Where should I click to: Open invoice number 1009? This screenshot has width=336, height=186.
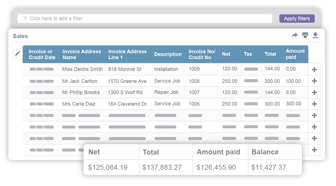pyautogui.click(x=194, y=69)
